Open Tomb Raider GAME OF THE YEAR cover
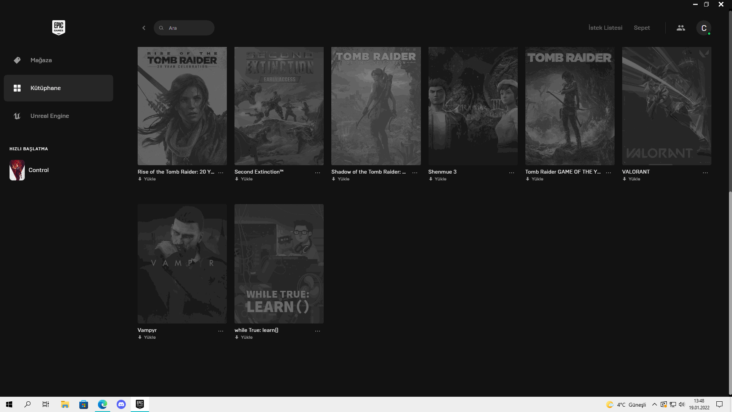 [570, 106]
